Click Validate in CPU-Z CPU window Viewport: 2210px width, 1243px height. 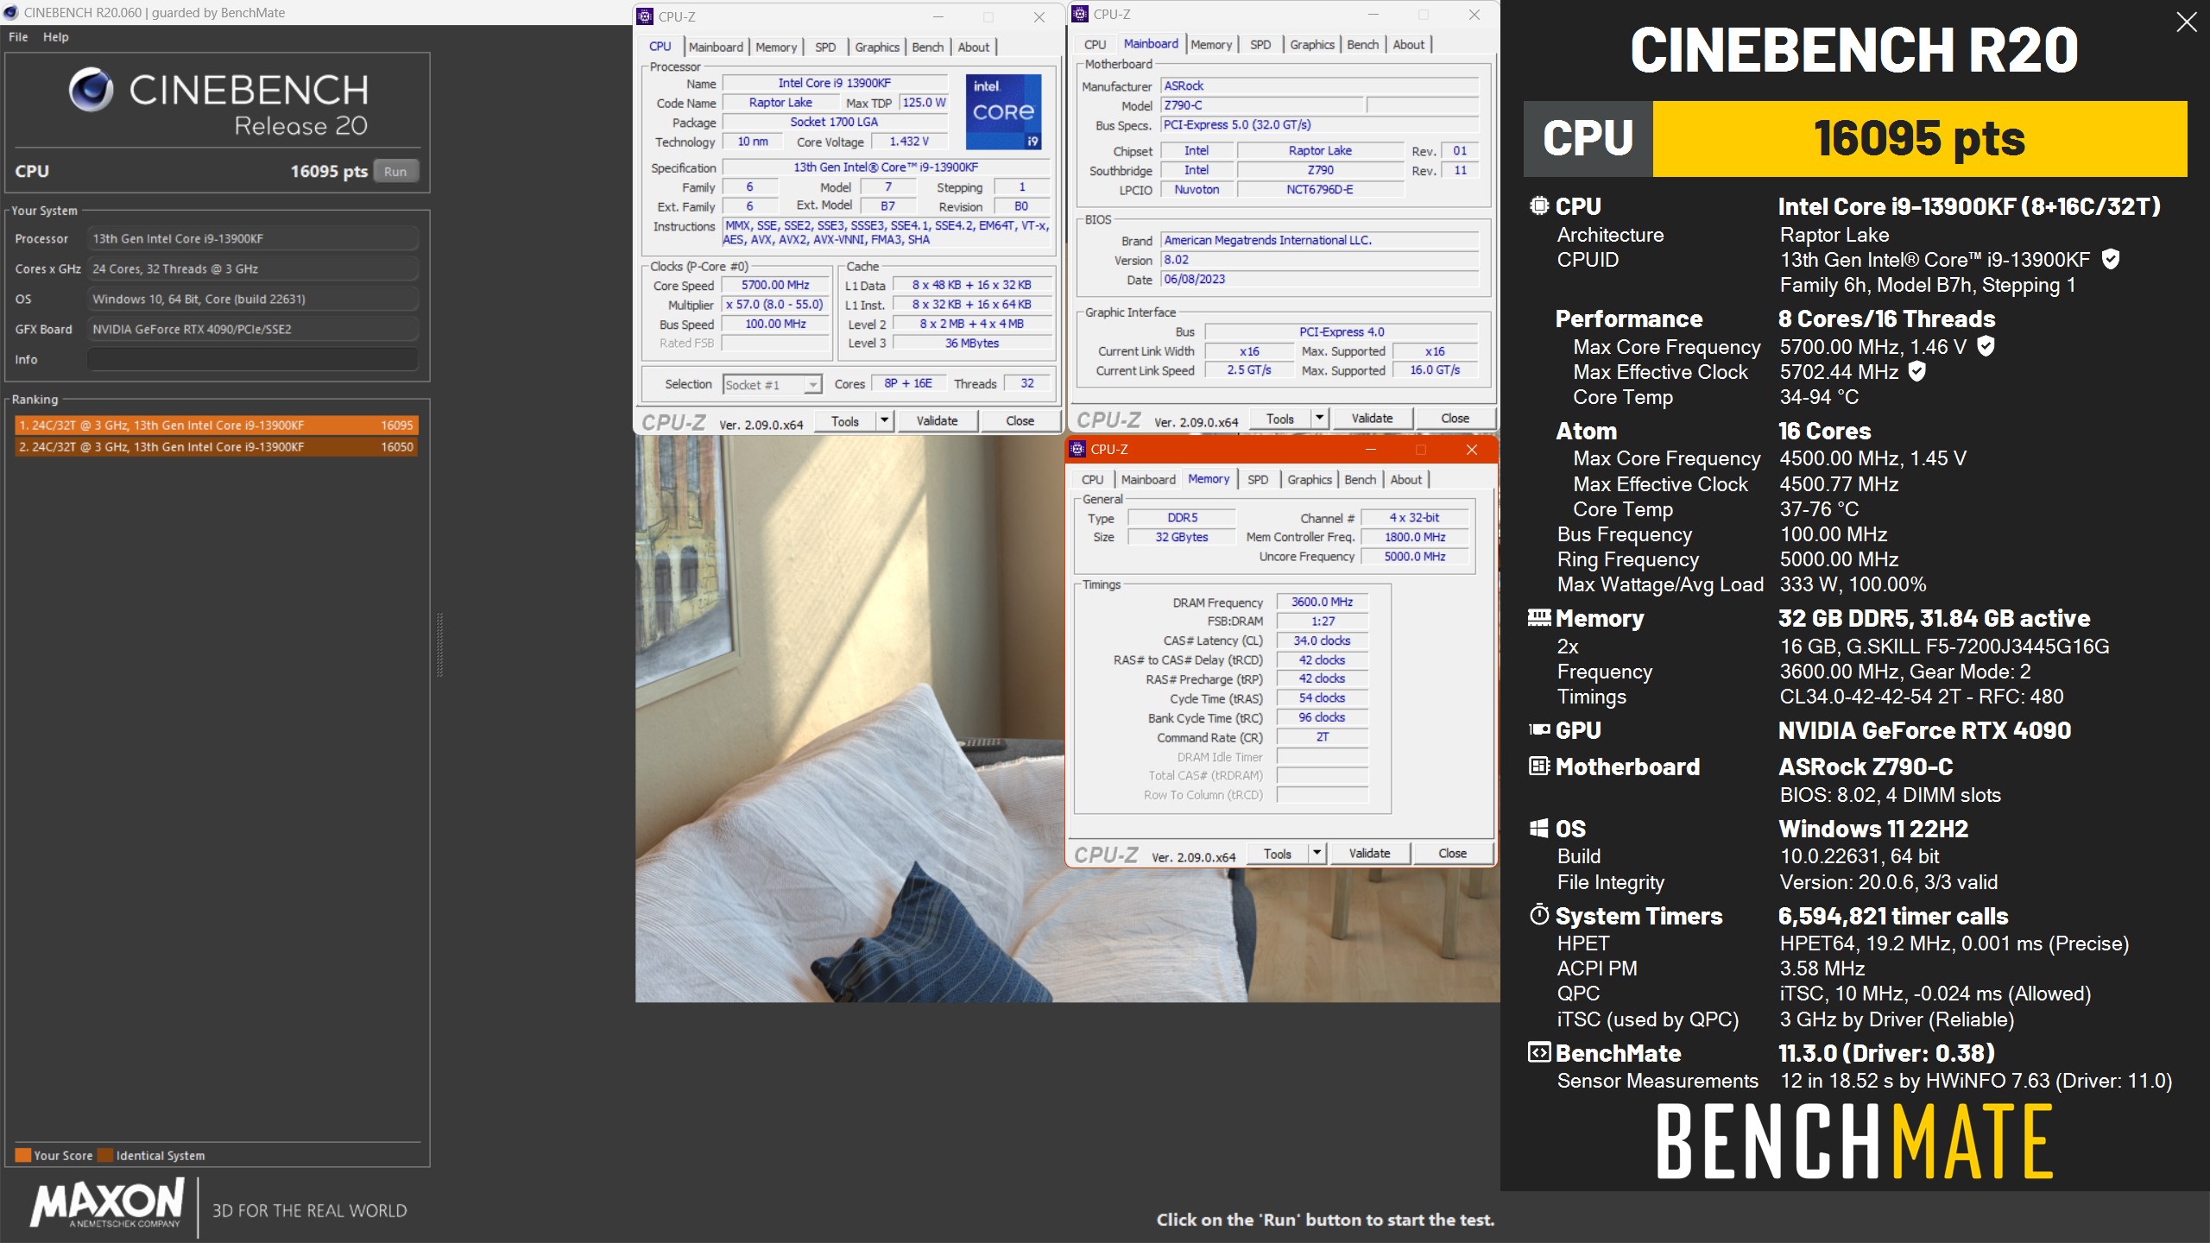937,420
